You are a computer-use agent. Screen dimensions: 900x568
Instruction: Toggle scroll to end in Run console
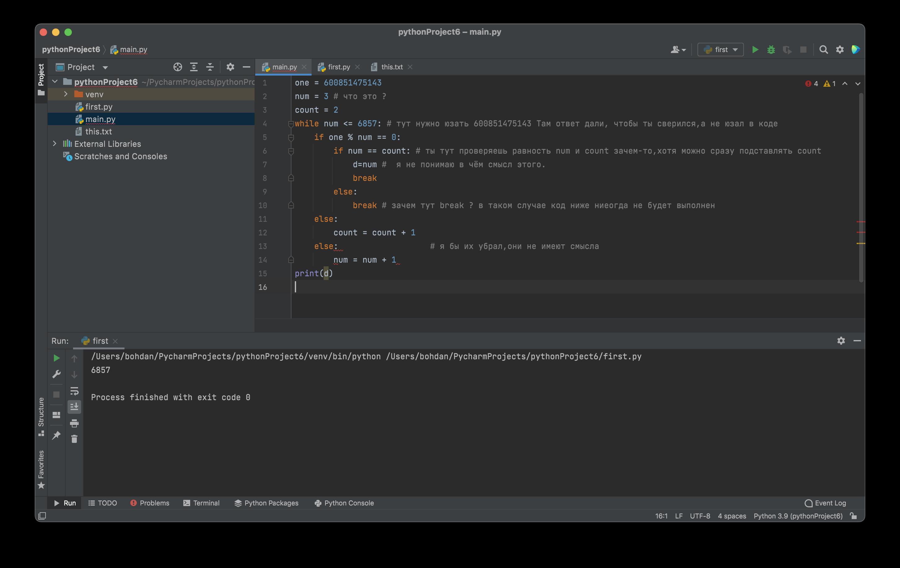[x=74, y=407]
